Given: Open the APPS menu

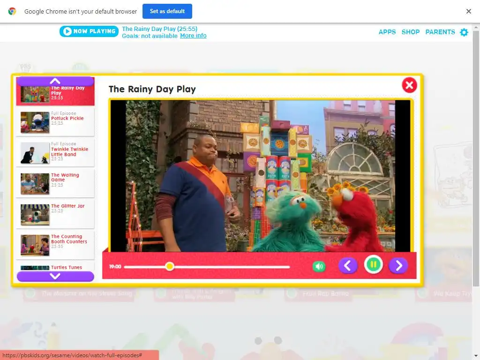Looking at the screenshot, I should point(387,32).
